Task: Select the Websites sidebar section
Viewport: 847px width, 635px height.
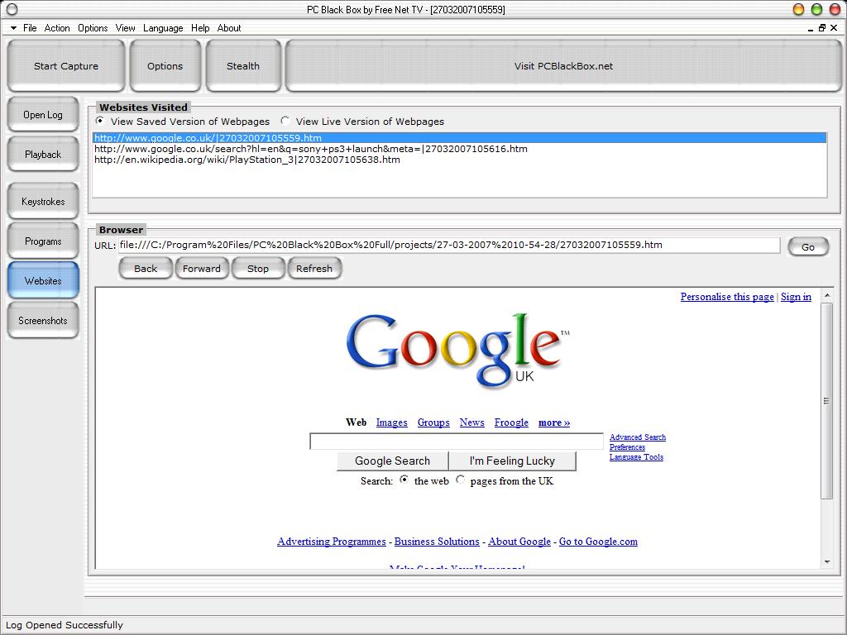Action: coord(43,281)
